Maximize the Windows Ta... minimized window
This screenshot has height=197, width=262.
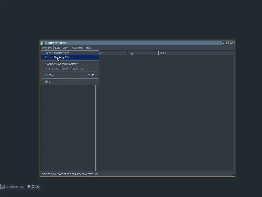click(33, 187)
